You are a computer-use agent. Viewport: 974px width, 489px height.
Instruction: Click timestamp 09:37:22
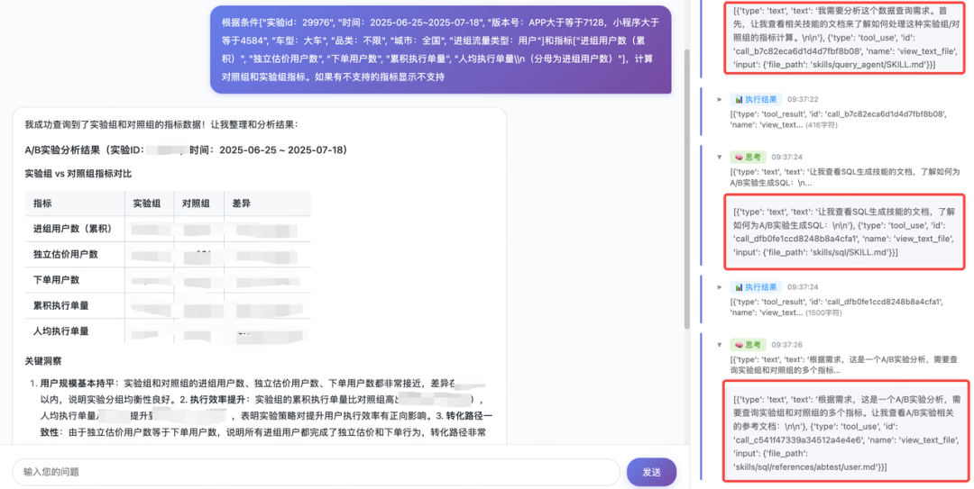[x=803, y=99]
